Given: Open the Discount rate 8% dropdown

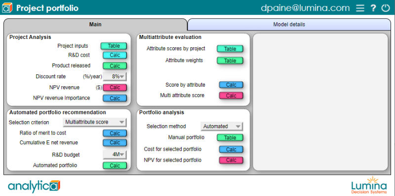Looking at the screenshot, I should tap(115, 77).
